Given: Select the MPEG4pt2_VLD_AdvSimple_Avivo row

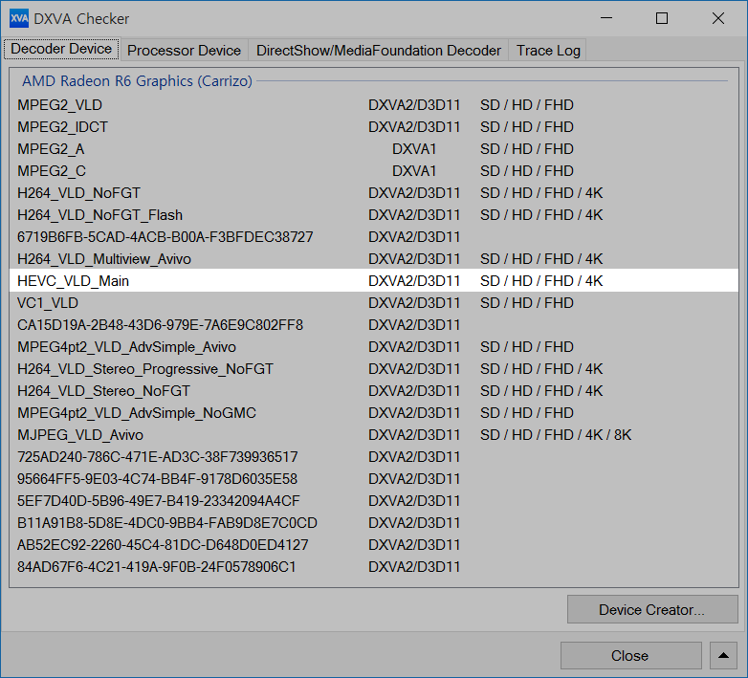Looking at the screenshot, I should click(374, 346).
